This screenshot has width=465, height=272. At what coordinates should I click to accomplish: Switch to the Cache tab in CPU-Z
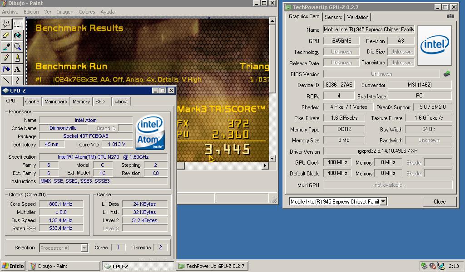(x=32, y=102)
